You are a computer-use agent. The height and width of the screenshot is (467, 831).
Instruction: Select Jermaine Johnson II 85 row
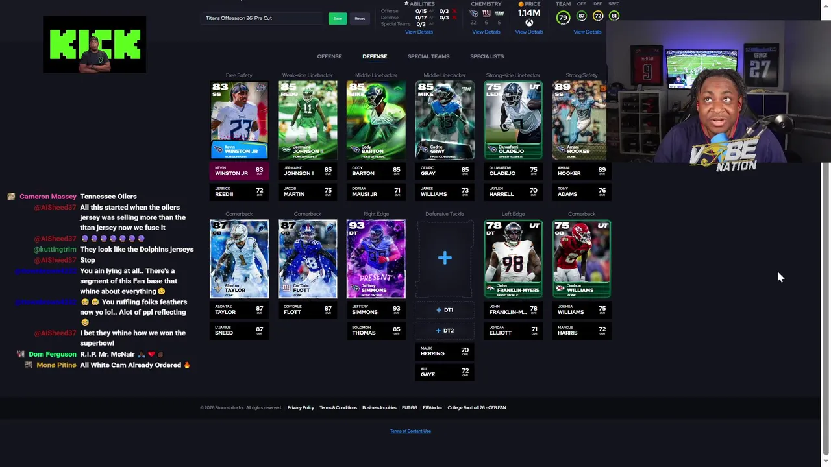(x=307, y=171)
